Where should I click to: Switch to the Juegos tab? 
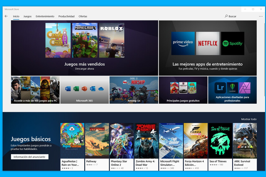[28, 16]
